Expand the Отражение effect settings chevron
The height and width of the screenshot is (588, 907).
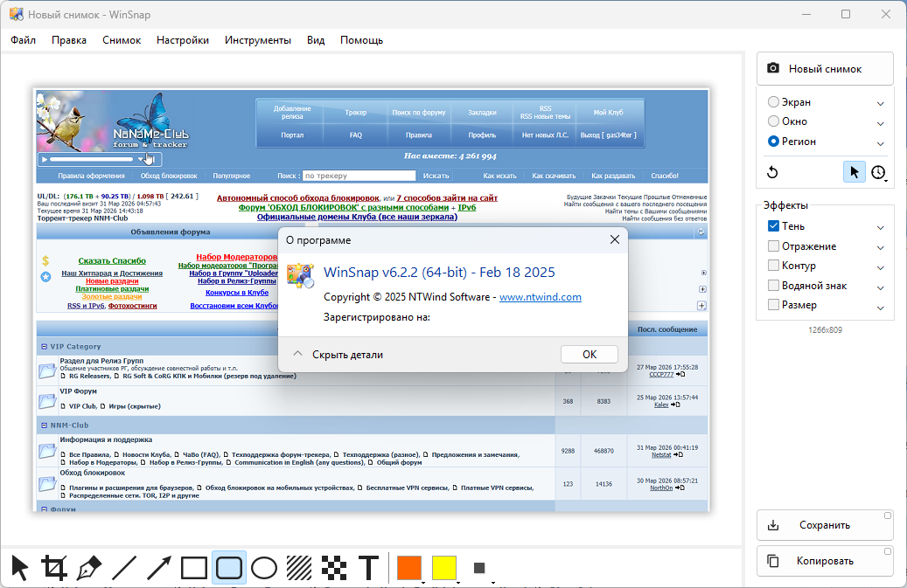click(x=881, y=247)
